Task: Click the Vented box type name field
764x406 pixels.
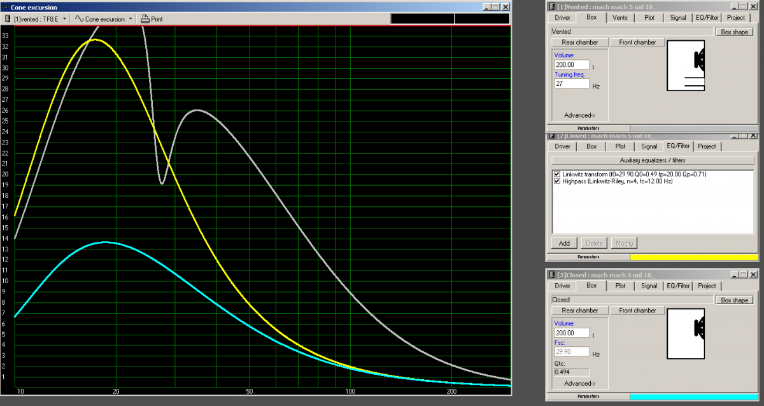Action: coord(632,31)
